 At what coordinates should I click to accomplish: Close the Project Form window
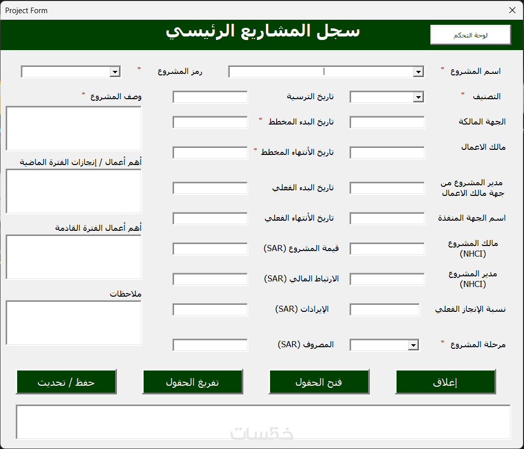coord(512,10)
